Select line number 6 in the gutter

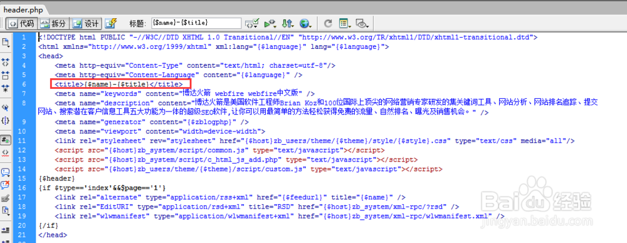(x=24, y=84)
